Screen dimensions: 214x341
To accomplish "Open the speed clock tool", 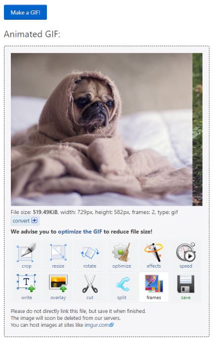I will click(186, 255).
